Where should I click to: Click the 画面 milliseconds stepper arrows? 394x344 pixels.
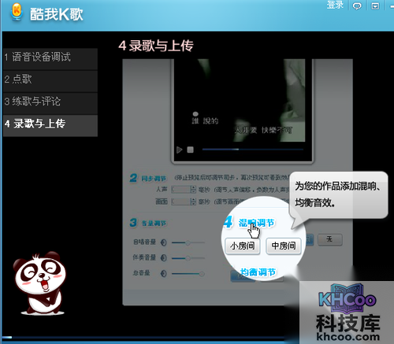pyautogui.click(x=193, y=202)
